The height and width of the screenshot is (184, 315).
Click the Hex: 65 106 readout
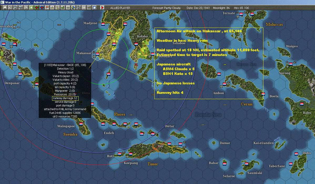[241, 8]
